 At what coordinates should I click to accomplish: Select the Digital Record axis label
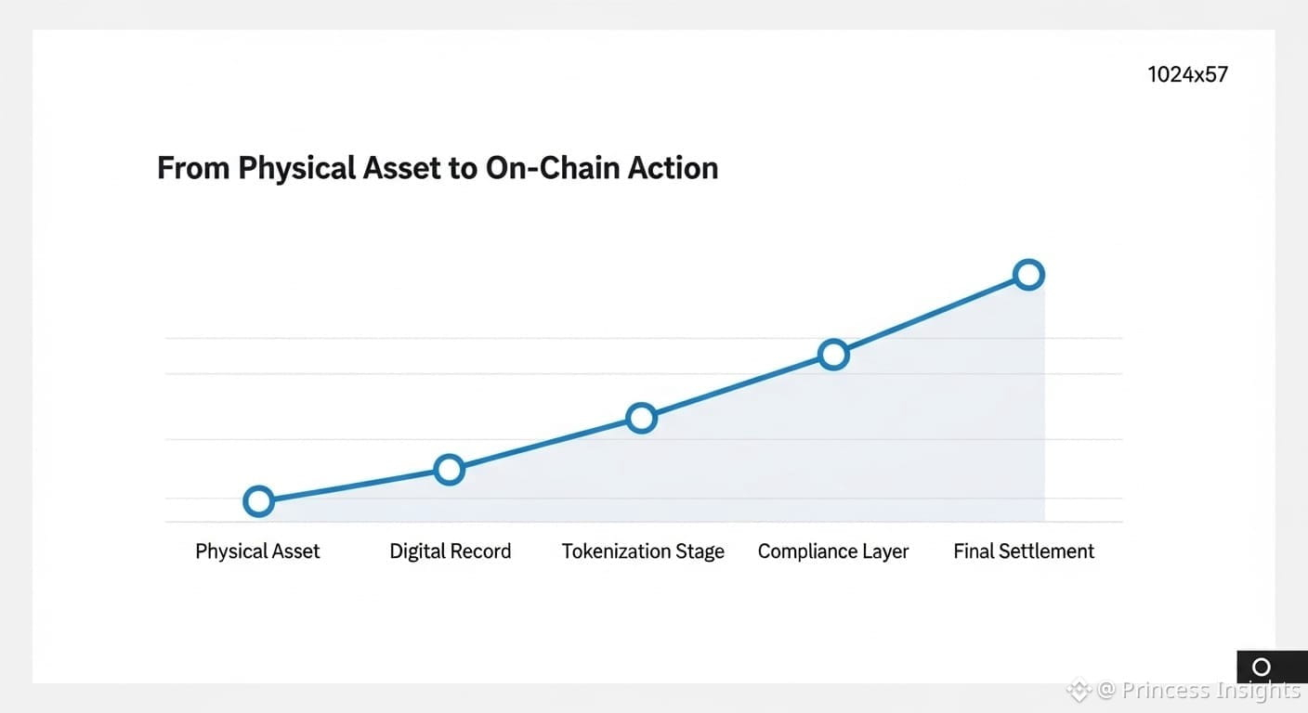pos(450,551)
